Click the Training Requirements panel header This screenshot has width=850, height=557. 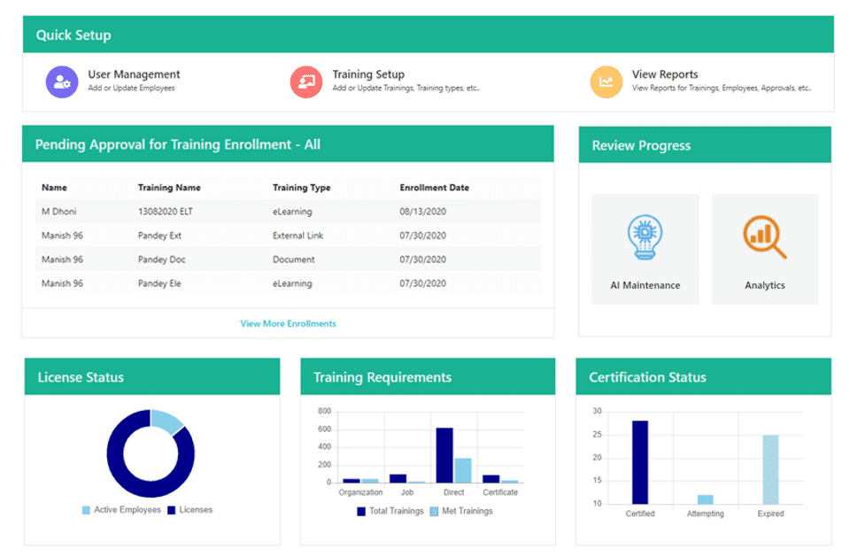point(428,376)
